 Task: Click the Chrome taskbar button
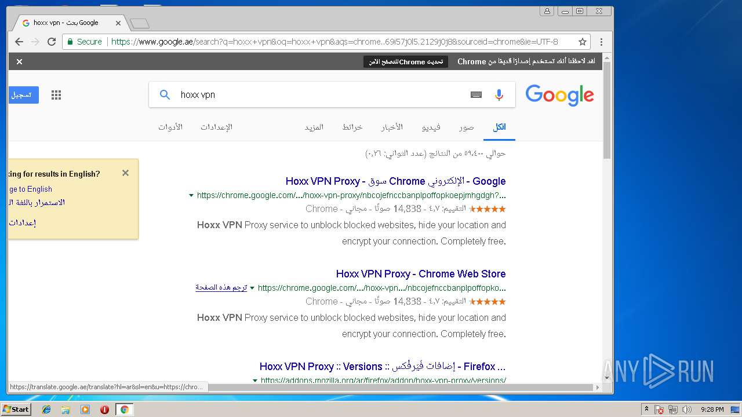point(124,409)
